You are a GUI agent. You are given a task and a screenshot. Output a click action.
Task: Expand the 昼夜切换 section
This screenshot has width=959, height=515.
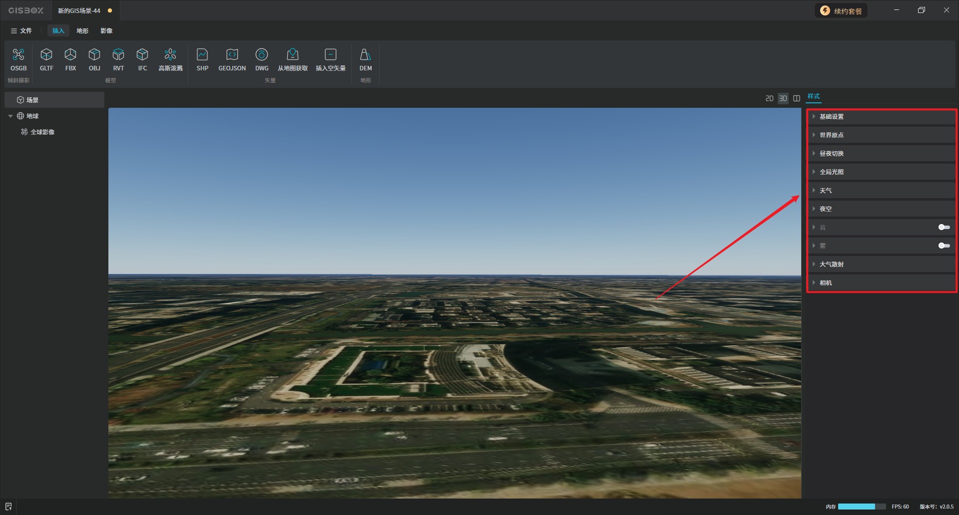coord(832,154)
